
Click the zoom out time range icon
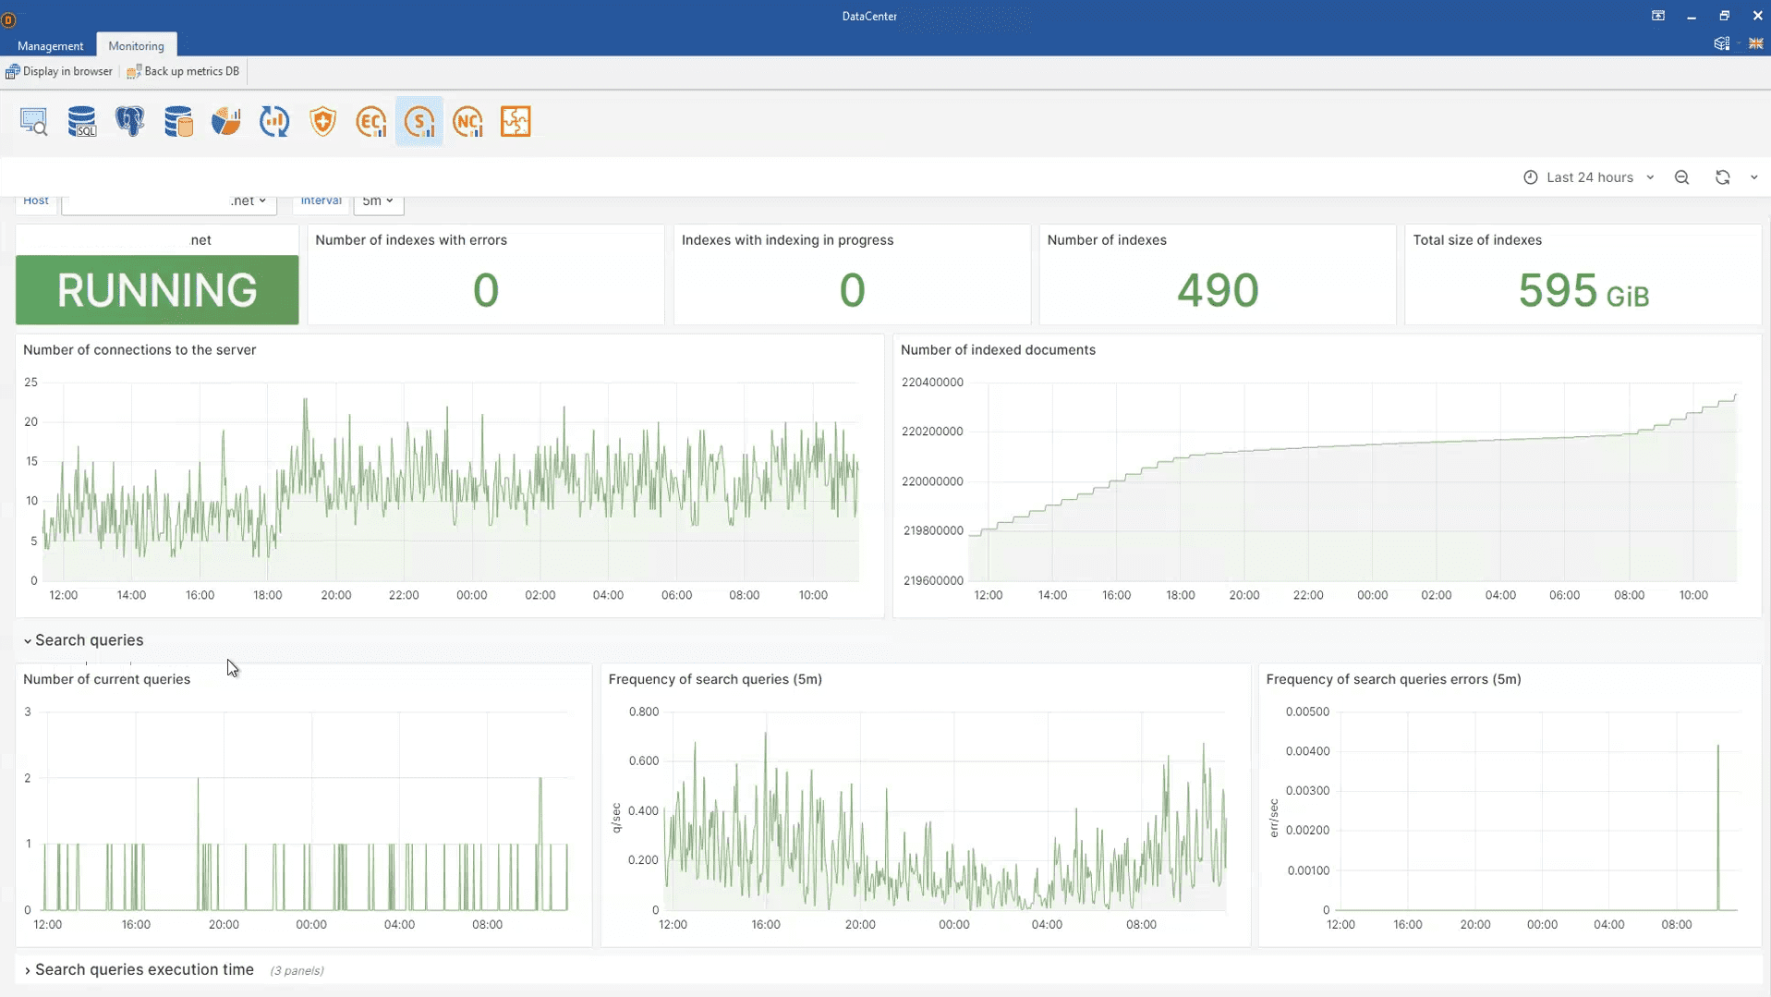1682,177
